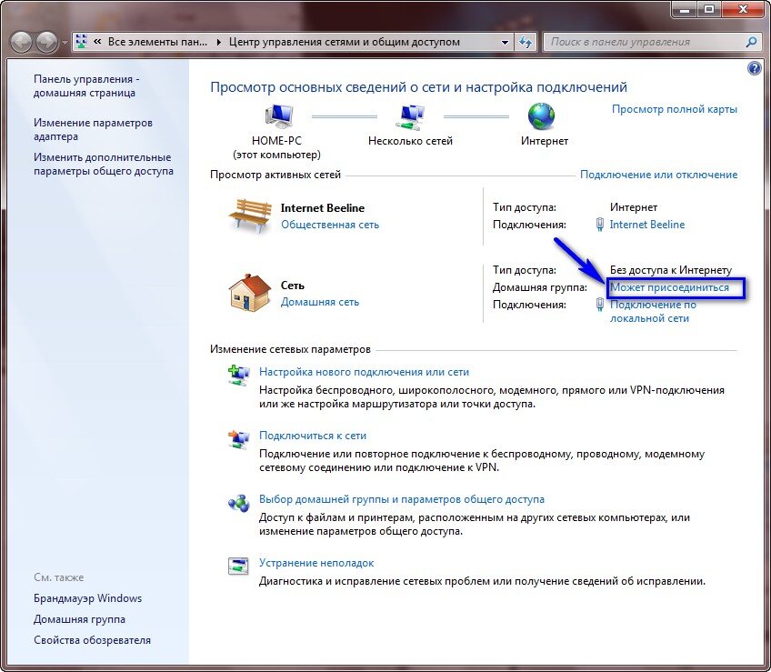Click the 'Internet Beeline' network name text

(323, 208)
